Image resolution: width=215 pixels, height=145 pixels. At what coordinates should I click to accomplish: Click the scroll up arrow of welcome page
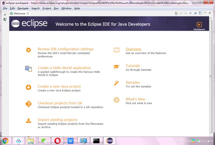pyautogui.click(x=211, y=18)
